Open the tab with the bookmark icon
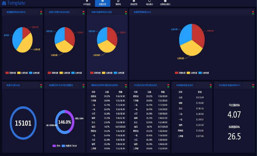 click(165, 3)
